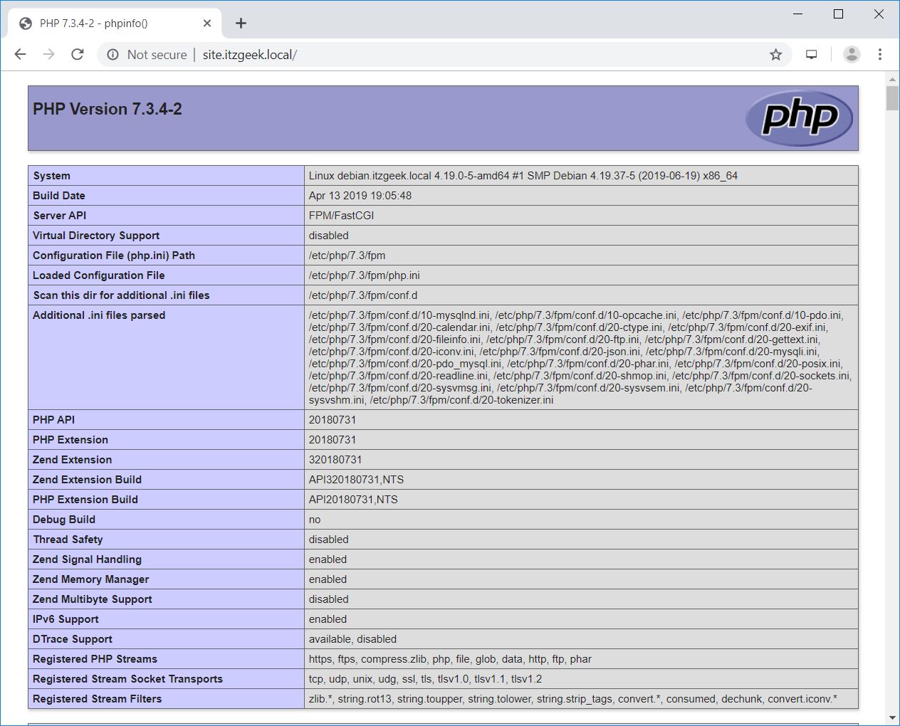Click the Linux debian.itzgeek.local system value
Screen dimensions: 900x726
pyautogui.click(x=523, y=176)
